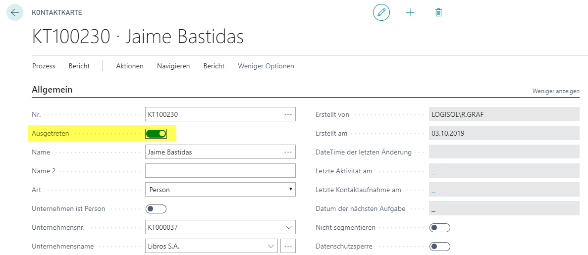Expand the Unternehmensnr. dropdown chevron
Image resolution: width=588 pixels, height=255 pixels.
pos(288,227)
